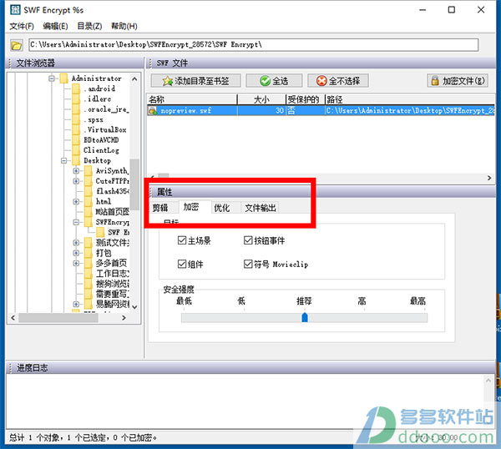Expand the CuteFTPPr folder node
The image size is (501, 449).
click(x=76, y=181)
